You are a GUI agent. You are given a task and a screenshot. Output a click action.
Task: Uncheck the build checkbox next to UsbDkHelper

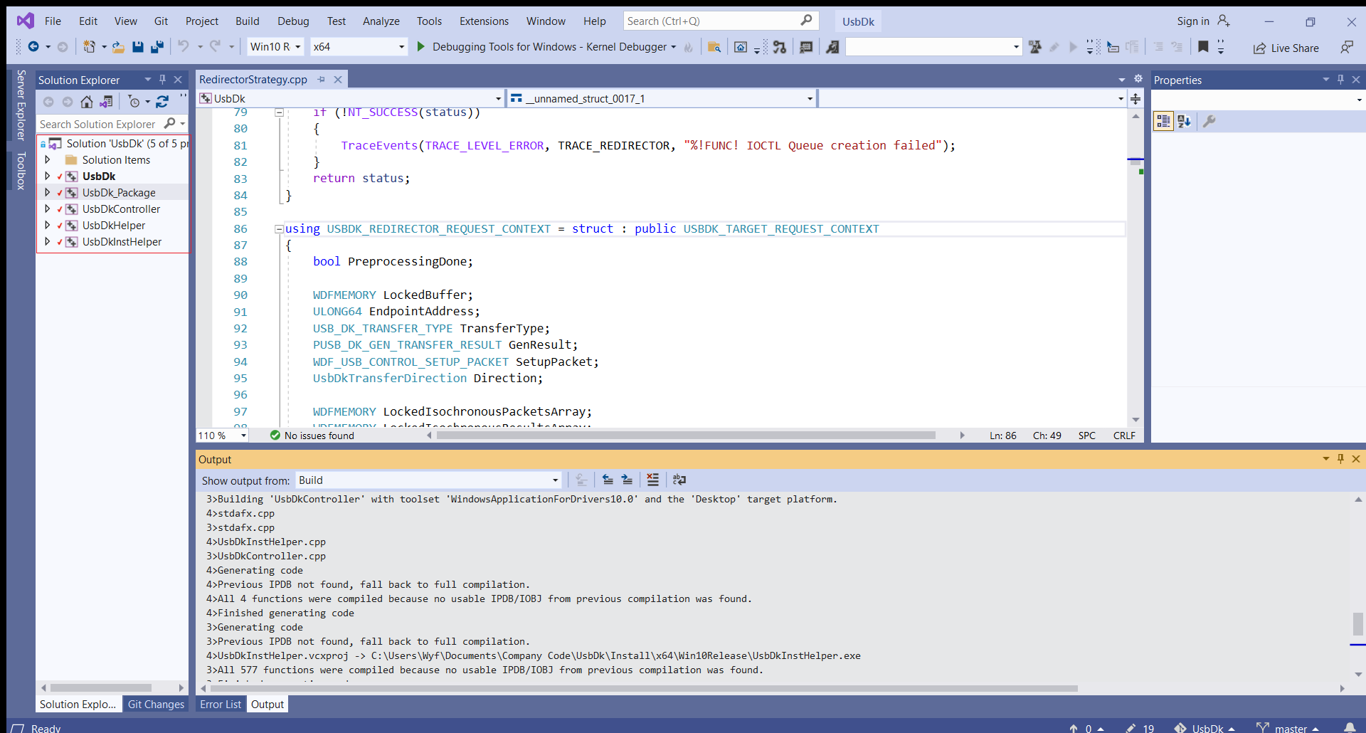(58, 225)
